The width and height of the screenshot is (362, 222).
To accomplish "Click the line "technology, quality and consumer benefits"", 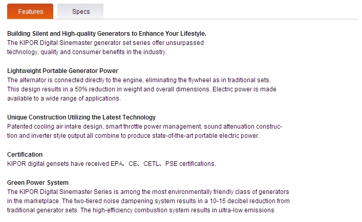I will pos(87,52).
